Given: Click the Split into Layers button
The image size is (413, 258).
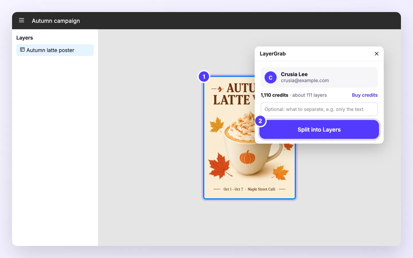Looking at the screenshot, I should point(319,130).
